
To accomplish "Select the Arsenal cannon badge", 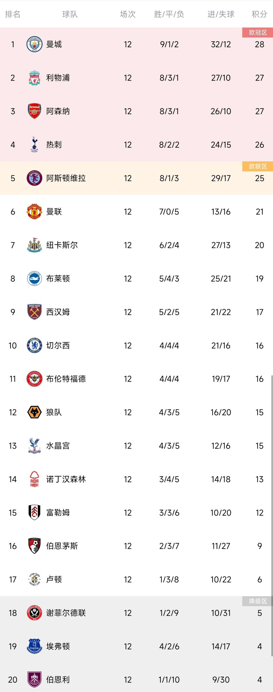I will 34,111.
